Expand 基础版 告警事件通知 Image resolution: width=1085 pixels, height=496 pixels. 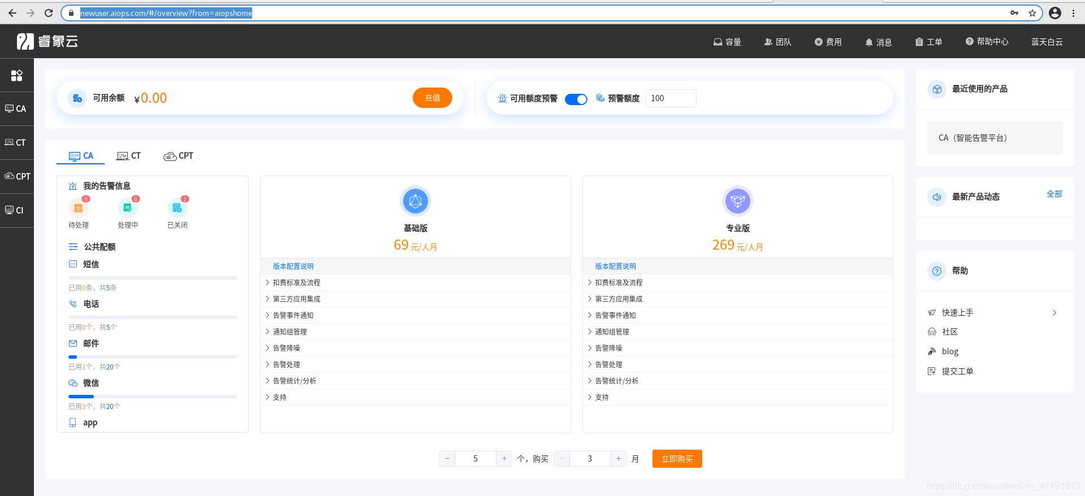[x=416, y=315]
